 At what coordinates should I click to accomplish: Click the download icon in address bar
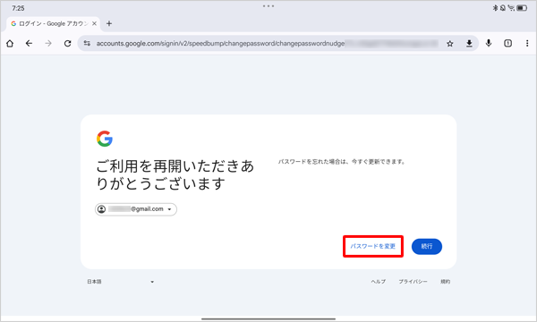pos(469,44)
